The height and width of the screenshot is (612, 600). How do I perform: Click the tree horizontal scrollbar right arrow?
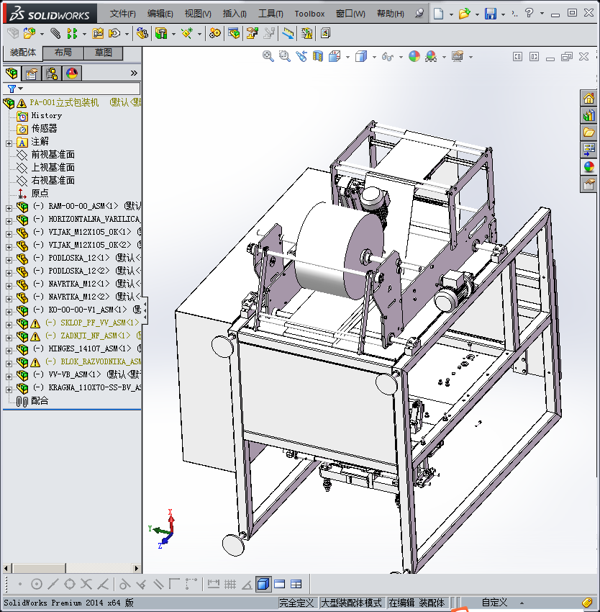coord(136,568)
